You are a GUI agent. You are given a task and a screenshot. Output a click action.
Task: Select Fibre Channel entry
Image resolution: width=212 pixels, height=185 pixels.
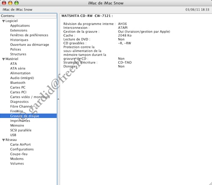click(x=21, y=106)
